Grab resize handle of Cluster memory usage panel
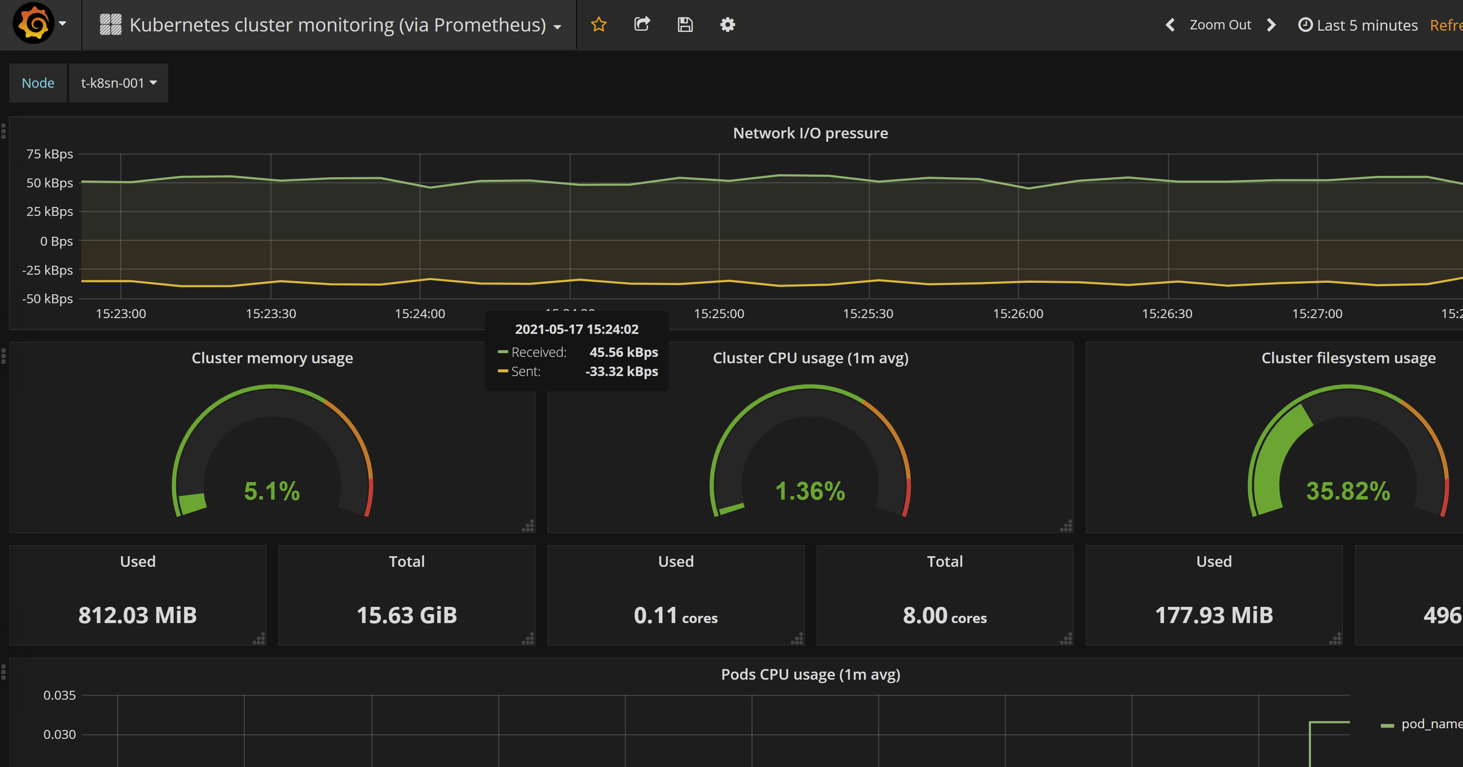1463x767 pixels. coord(528,526)
